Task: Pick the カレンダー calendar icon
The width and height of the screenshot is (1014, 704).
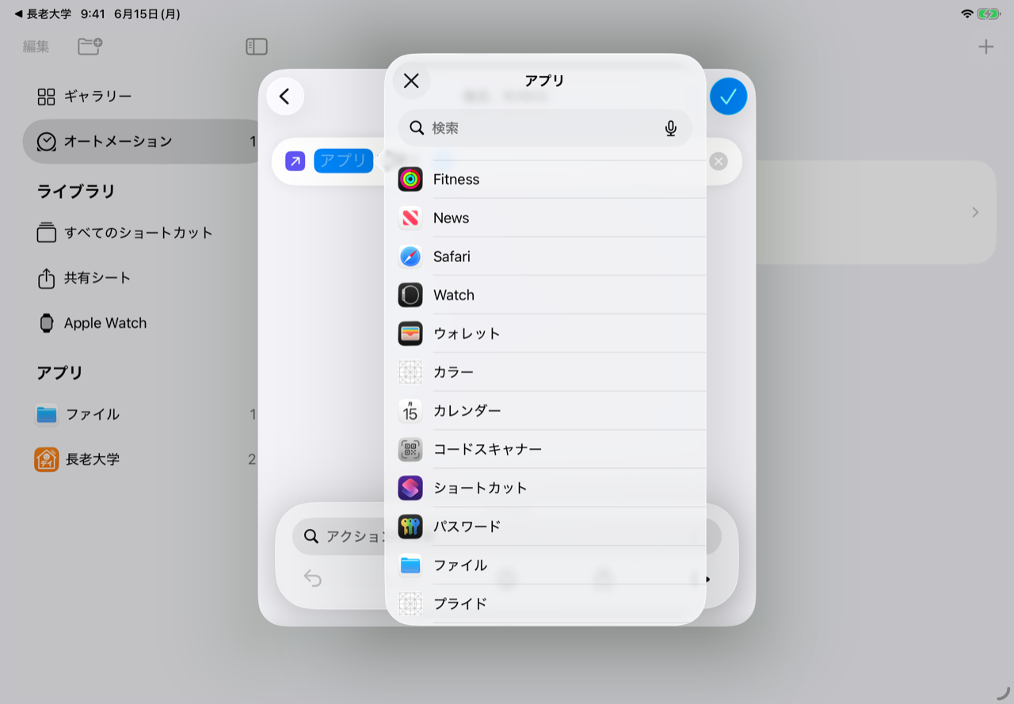Action: [410, 411]
